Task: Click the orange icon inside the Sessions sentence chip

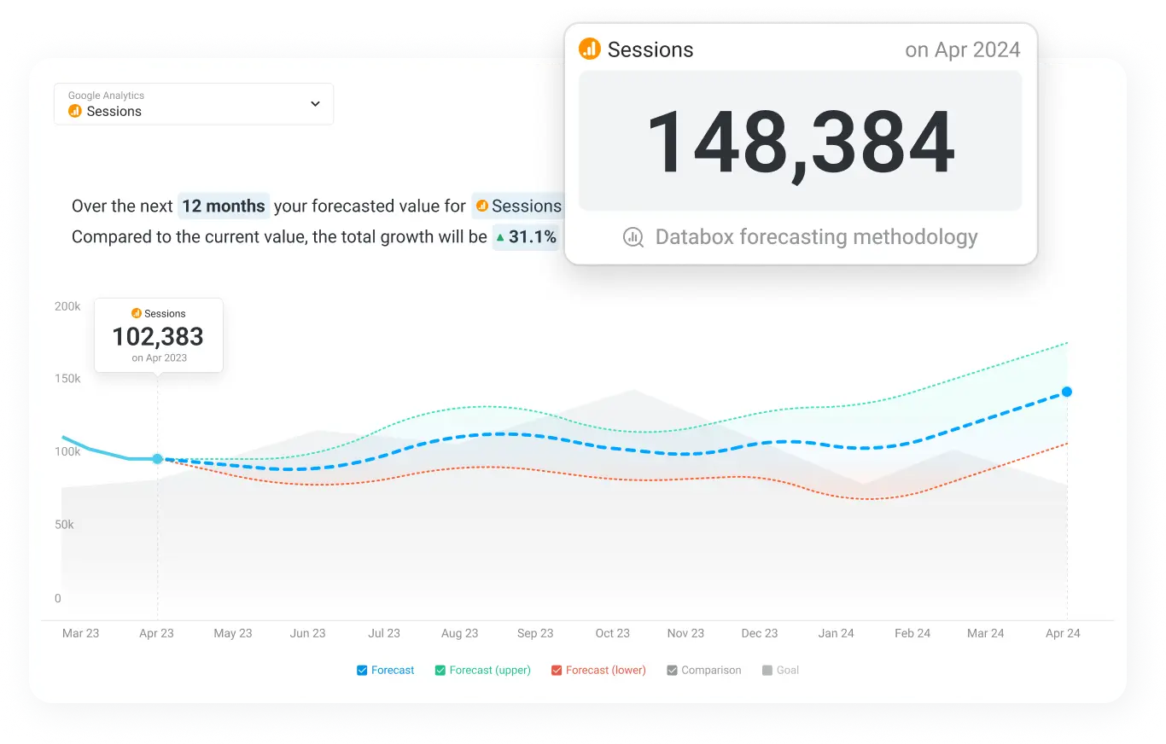Action: click(x=482, y=206)
